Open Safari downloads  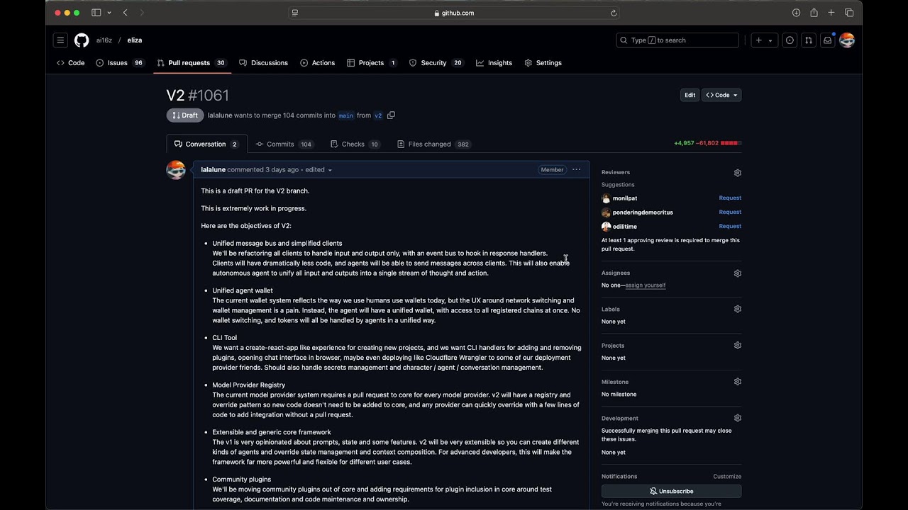[797, 13]
